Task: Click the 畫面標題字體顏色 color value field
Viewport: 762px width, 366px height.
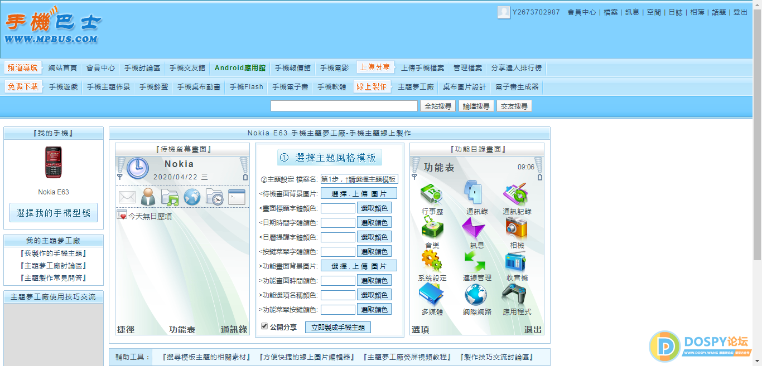Action: tap(338, 208)
